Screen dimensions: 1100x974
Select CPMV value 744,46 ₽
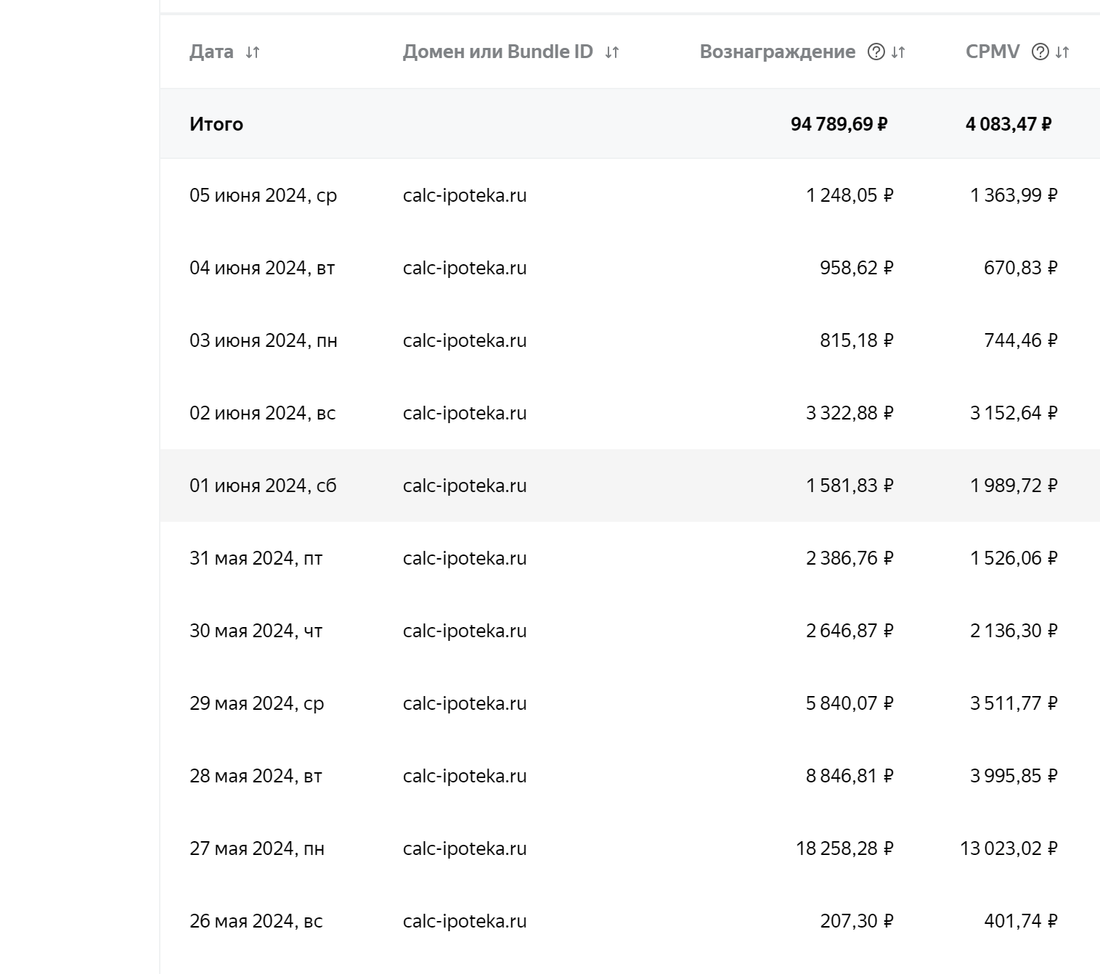(x=1021, y=340)
